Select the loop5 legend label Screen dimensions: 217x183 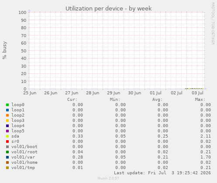(18, 131)
